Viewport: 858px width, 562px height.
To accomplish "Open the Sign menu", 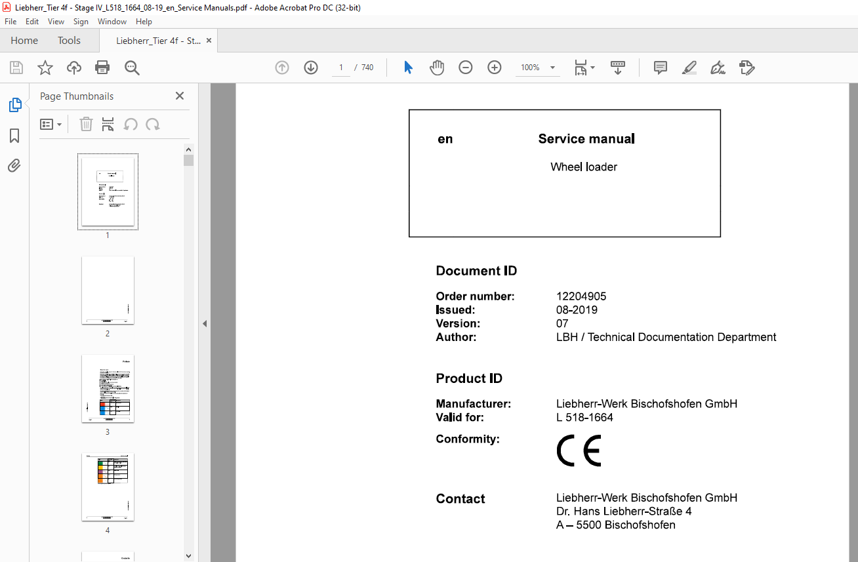I will (81, 22).
